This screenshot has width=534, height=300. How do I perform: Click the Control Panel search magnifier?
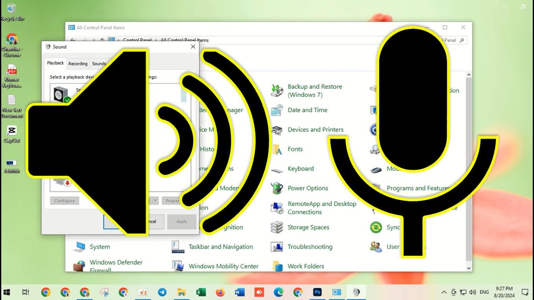coord(461,40)
